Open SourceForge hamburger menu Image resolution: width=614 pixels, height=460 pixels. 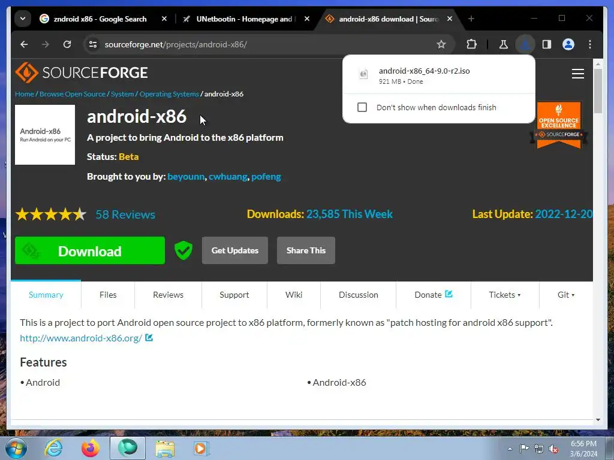pos(577,74)
